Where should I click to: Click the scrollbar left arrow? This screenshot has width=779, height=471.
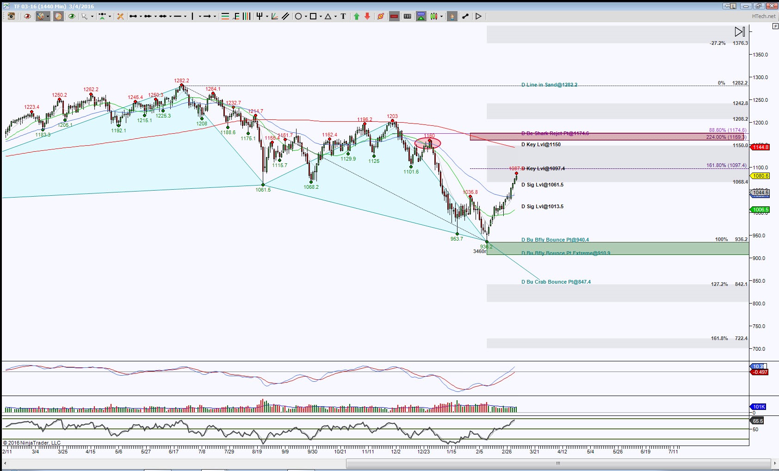(5, 463)
